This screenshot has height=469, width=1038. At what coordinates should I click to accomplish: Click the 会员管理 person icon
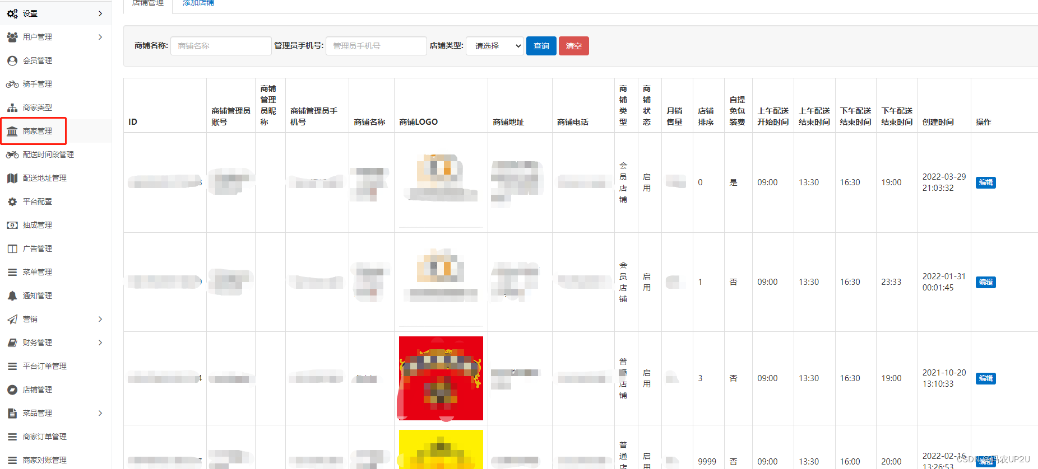point(12,60)
